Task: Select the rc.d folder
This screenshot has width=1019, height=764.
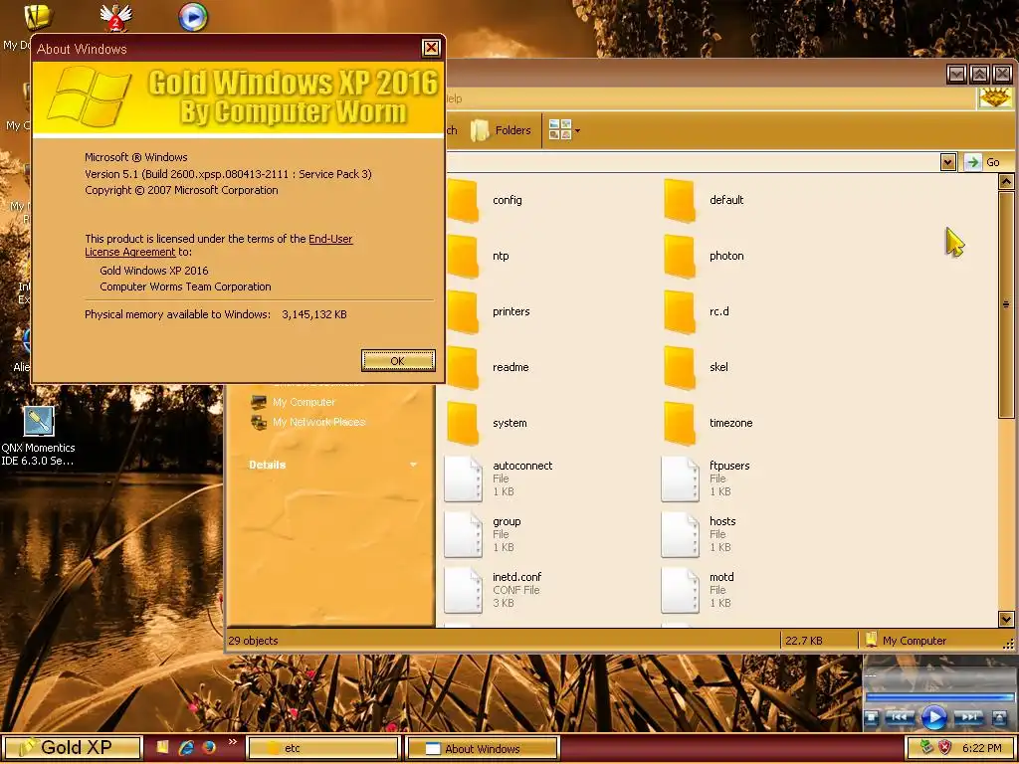Action: (x=697, y=311)
